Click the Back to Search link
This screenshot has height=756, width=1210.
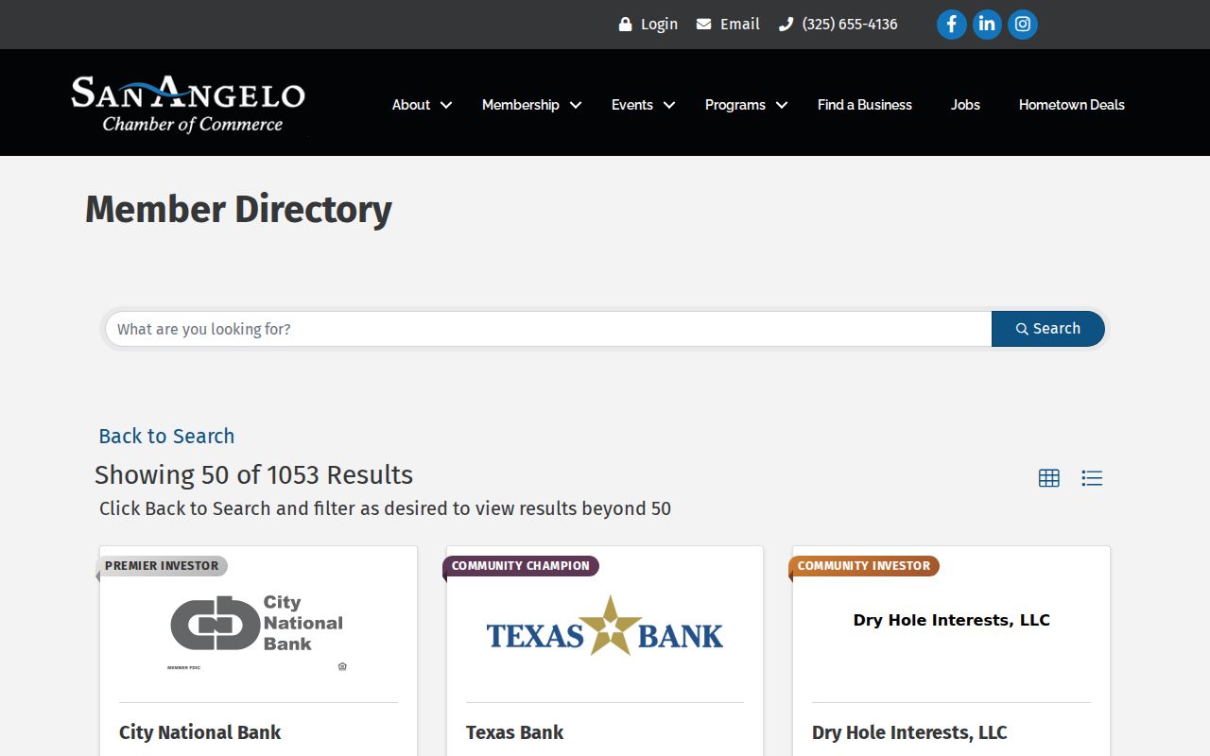pyautogui.click(x=166, y=437)
